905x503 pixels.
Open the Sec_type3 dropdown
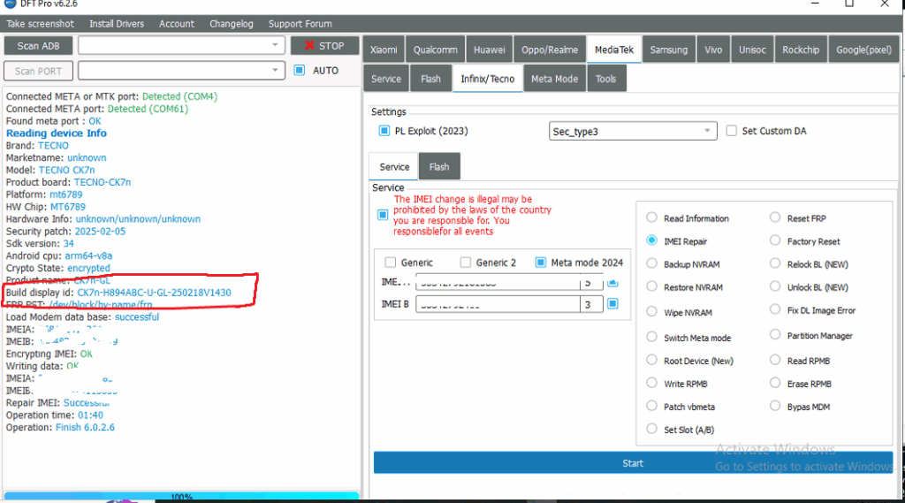point(633,131)
